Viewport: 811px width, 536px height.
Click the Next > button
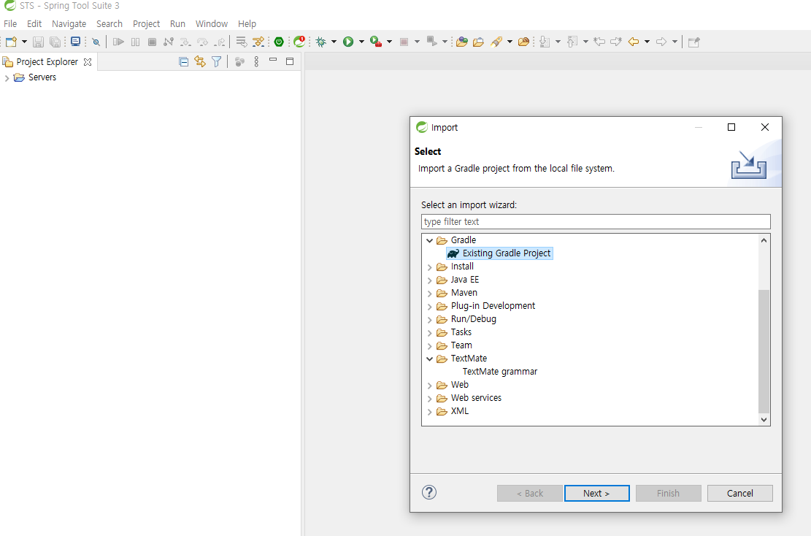597,493
